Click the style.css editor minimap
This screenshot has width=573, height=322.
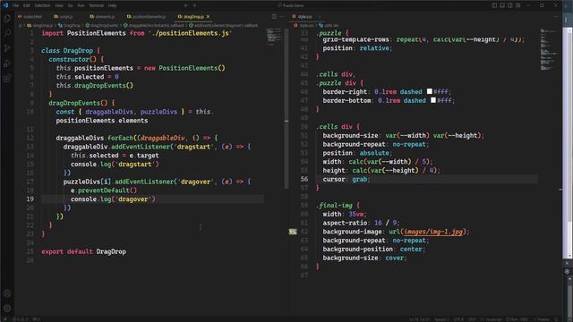click(549, 49)
